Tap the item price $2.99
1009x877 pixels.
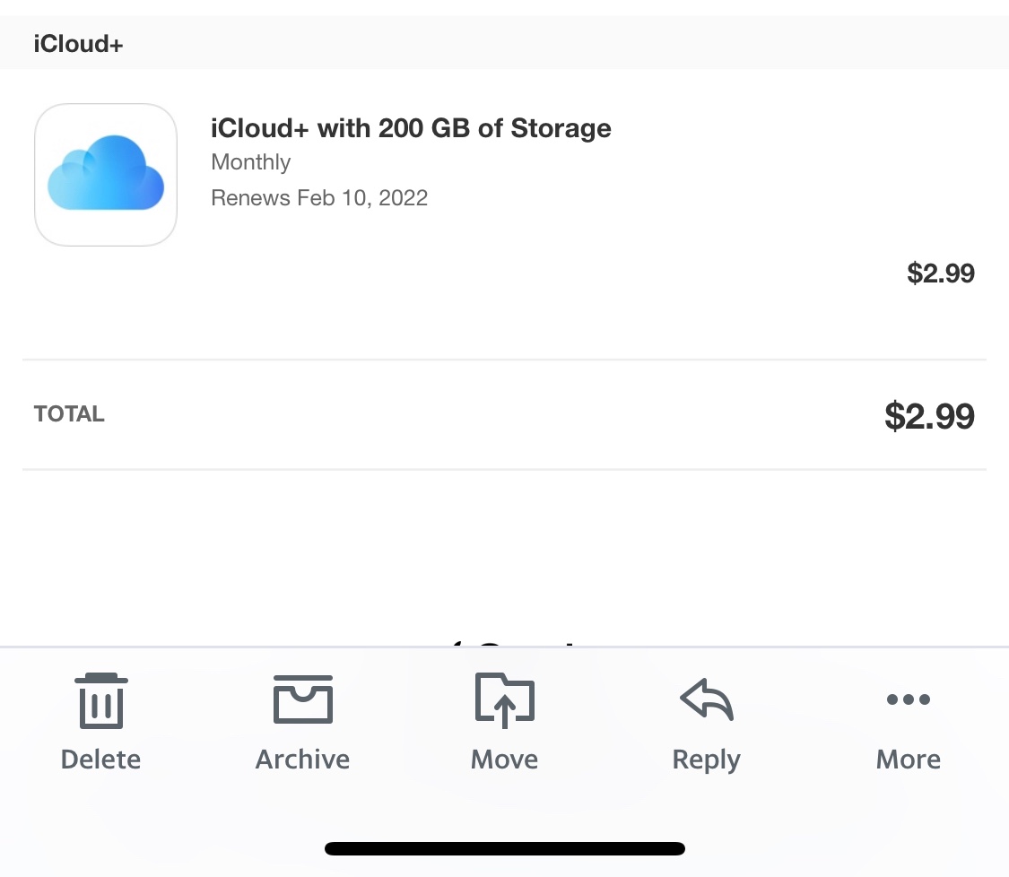940,273
